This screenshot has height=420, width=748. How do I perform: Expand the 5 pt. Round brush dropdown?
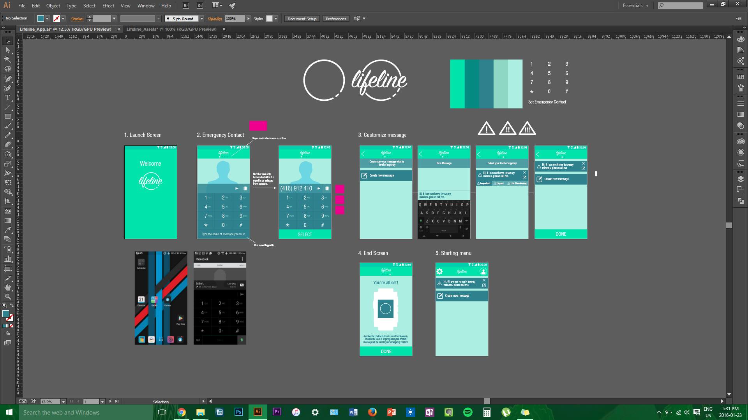[x=201, y=19]
